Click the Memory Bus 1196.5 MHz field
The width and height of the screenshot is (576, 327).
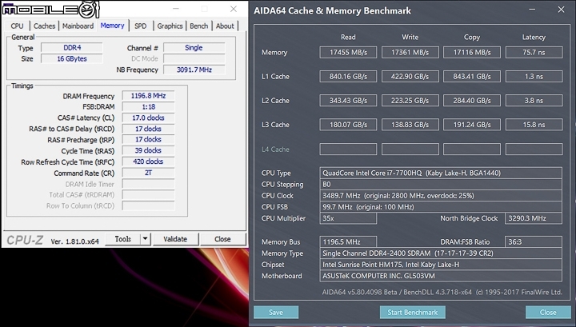(x=348, y=242)
